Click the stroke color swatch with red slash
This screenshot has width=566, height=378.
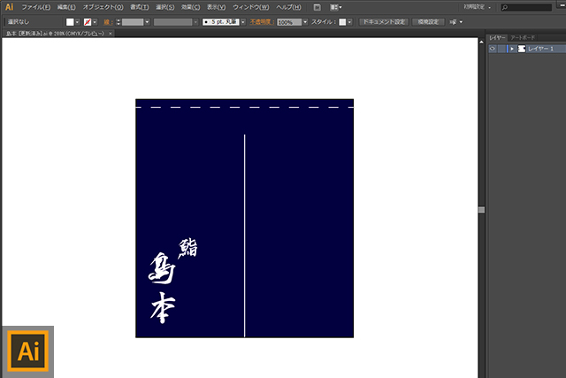87,21
